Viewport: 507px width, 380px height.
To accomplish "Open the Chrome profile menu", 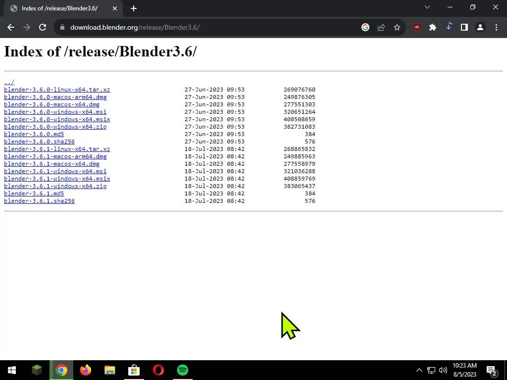I will coord(480,28).
